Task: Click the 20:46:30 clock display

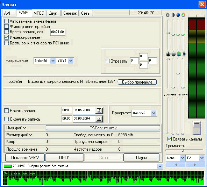Action: (145, 13)
